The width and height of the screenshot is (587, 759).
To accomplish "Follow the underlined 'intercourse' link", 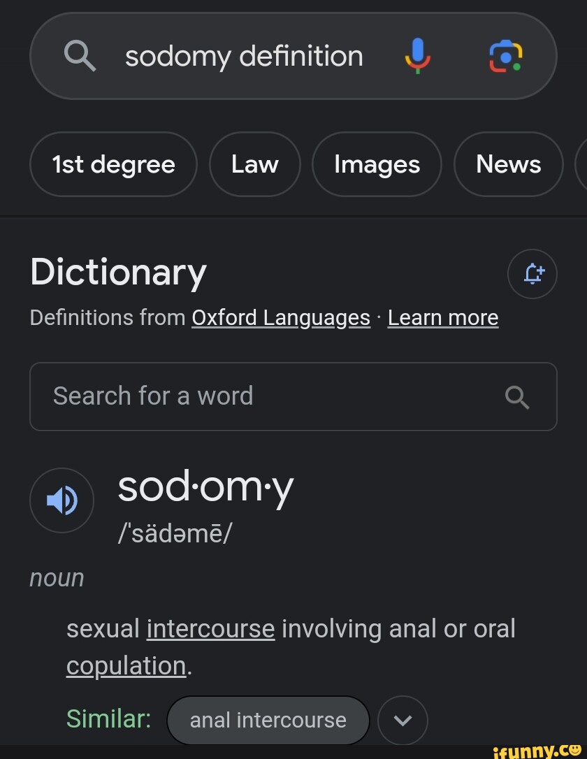I will pyautogui.click(x=210, y=628).
